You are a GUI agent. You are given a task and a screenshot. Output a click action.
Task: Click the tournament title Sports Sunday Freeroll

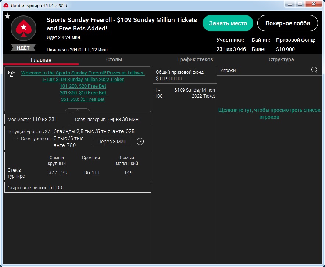pos(122,24)
